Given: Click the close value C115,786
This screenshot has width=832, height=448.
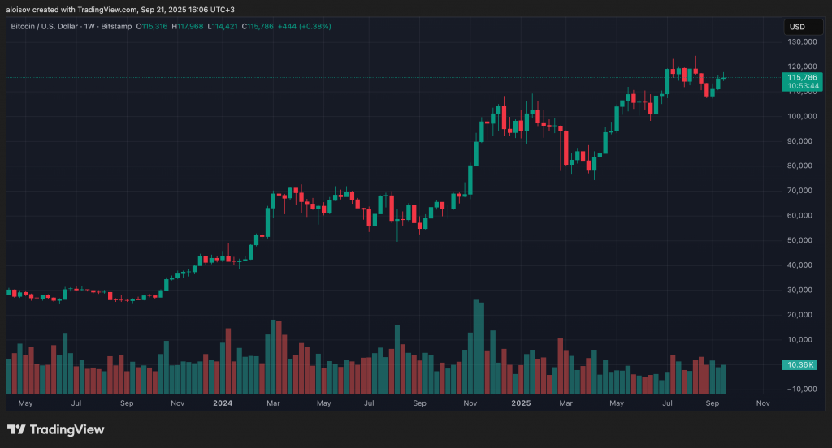Looking at the screenshot, I should (258, 26).
